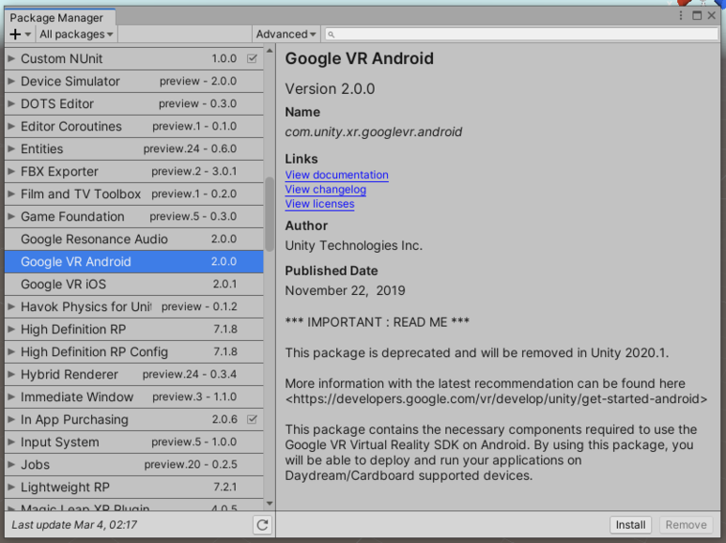Refresh the package list

coord(262,525)
